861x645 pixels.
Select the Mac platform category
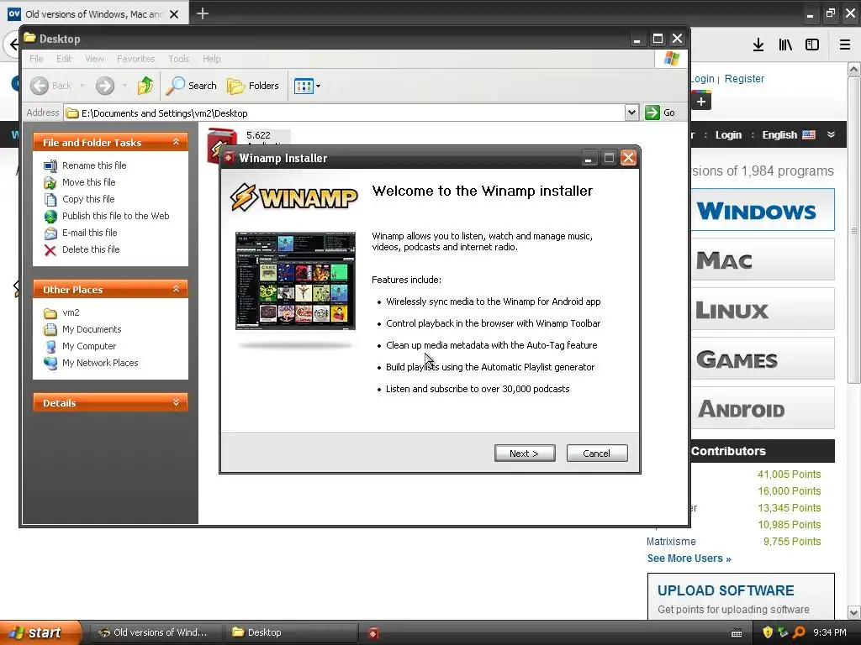763,260
